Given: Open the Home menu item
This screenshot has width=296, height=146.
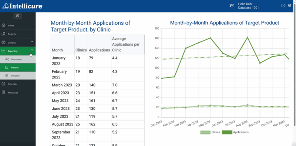Looking at the screenshot, I should click(x=18, y=26).
